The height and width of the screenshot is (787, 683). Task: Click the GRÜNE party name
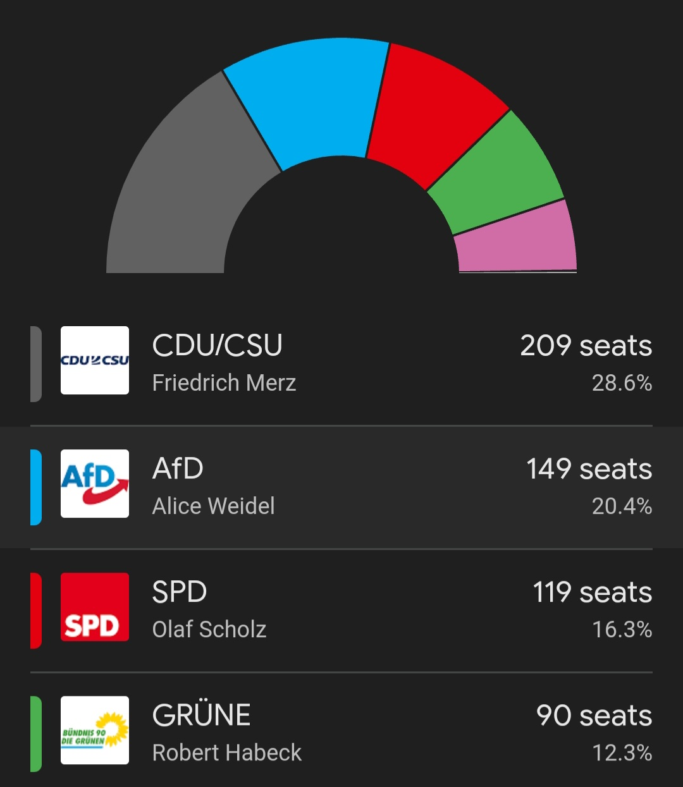[201, 715]
